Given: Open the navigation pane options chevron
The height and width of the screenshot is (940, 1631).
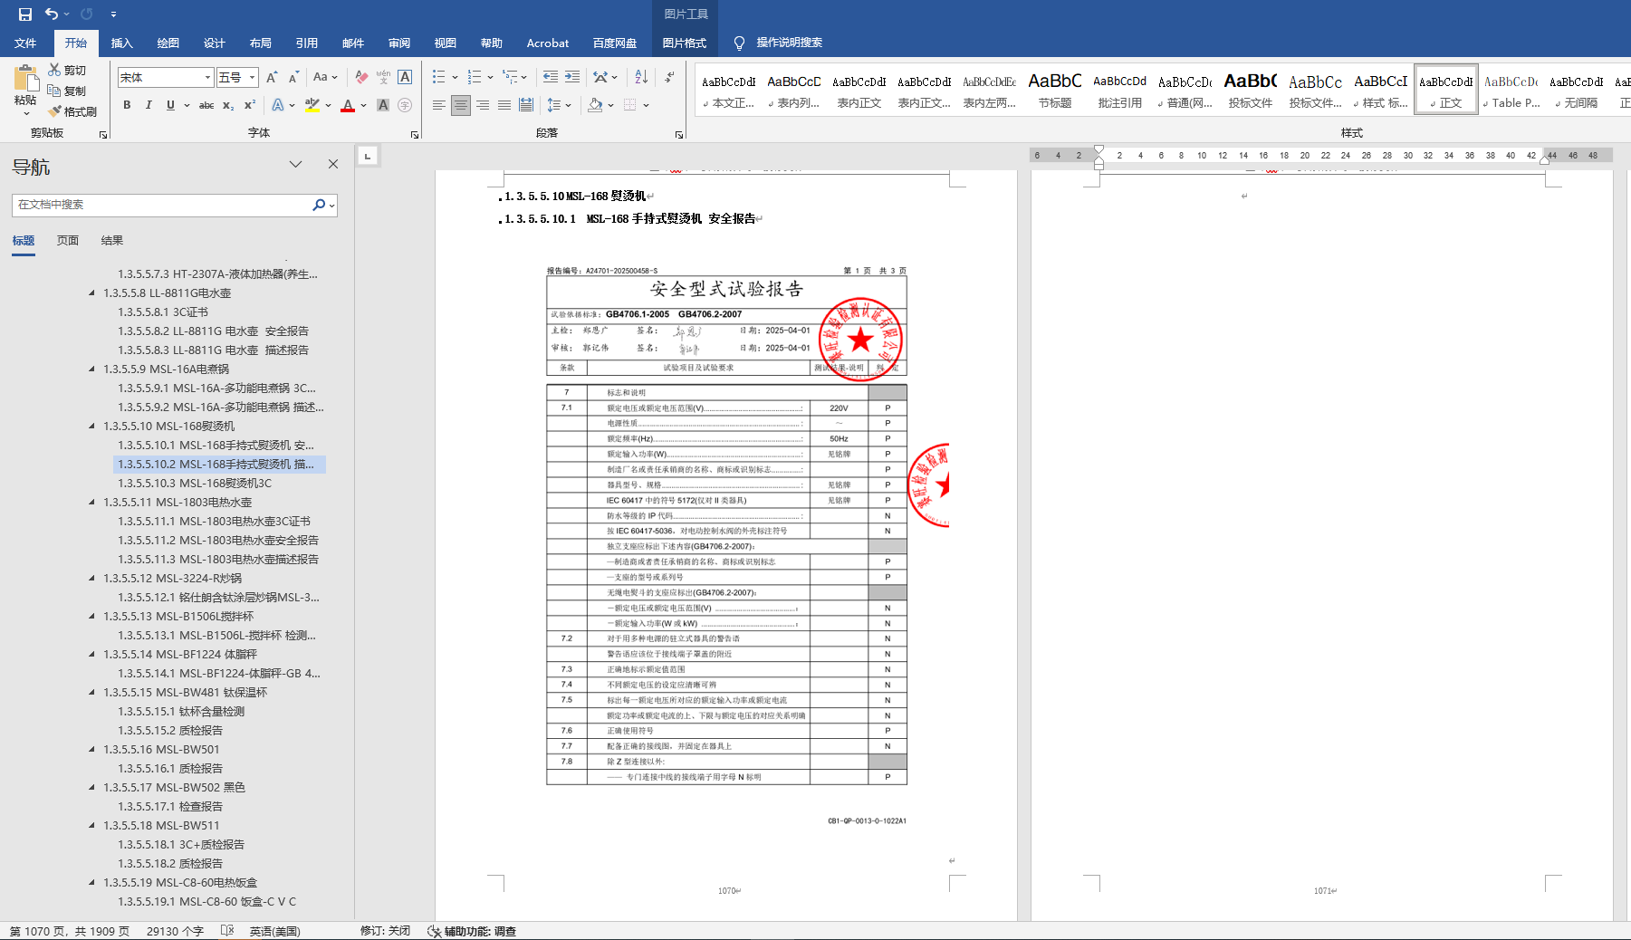Looking at the screenshot, I should click(x=295, y=165).
